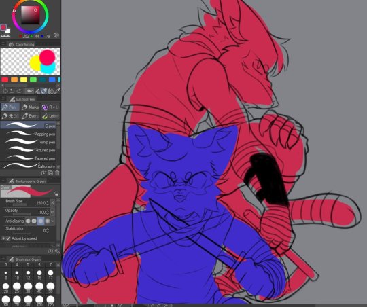Delete the selected sub tool icon
The image size is (367, 307).
click(57, 173)
